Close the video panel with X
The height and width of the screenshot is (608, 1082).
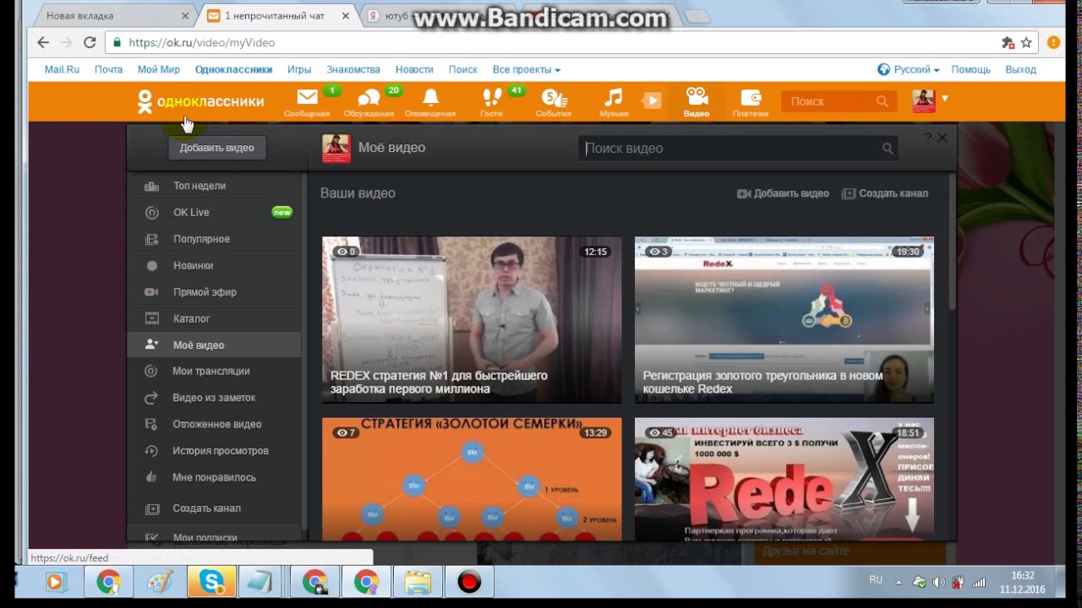coord(943,138)
